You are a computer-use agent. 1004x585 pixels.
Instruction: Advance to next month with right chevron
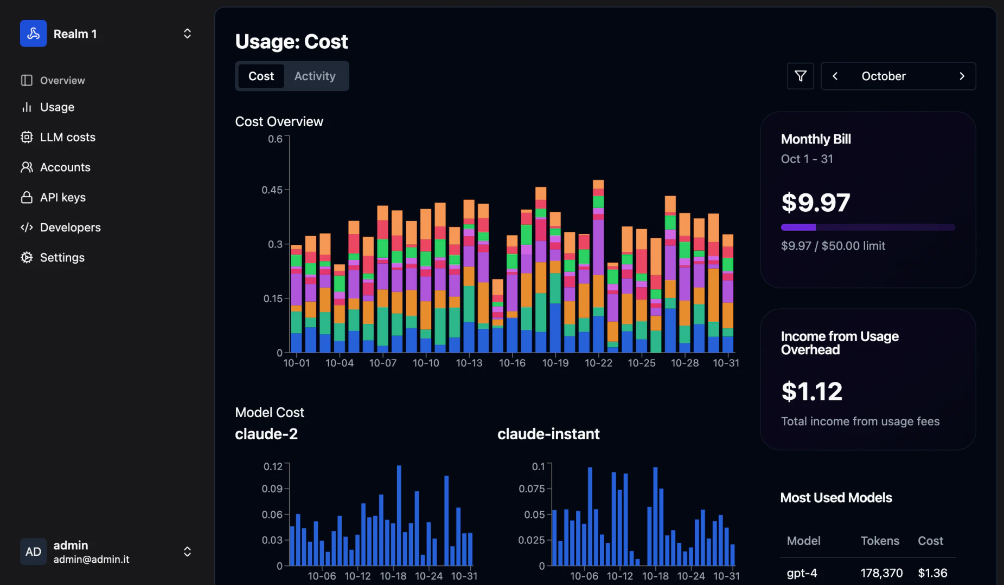point(963,76)
